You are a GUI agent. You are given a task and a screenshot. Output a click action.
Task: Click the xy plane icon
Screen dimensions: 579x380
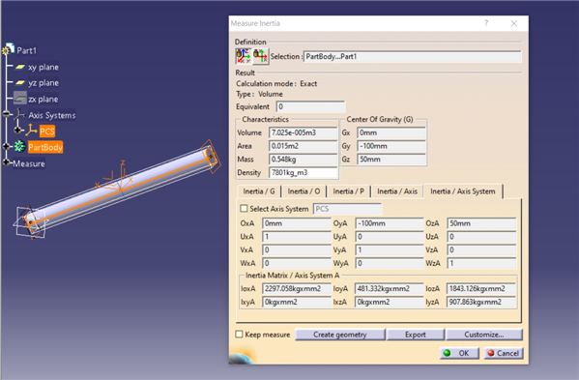click(x=20, y=68)
